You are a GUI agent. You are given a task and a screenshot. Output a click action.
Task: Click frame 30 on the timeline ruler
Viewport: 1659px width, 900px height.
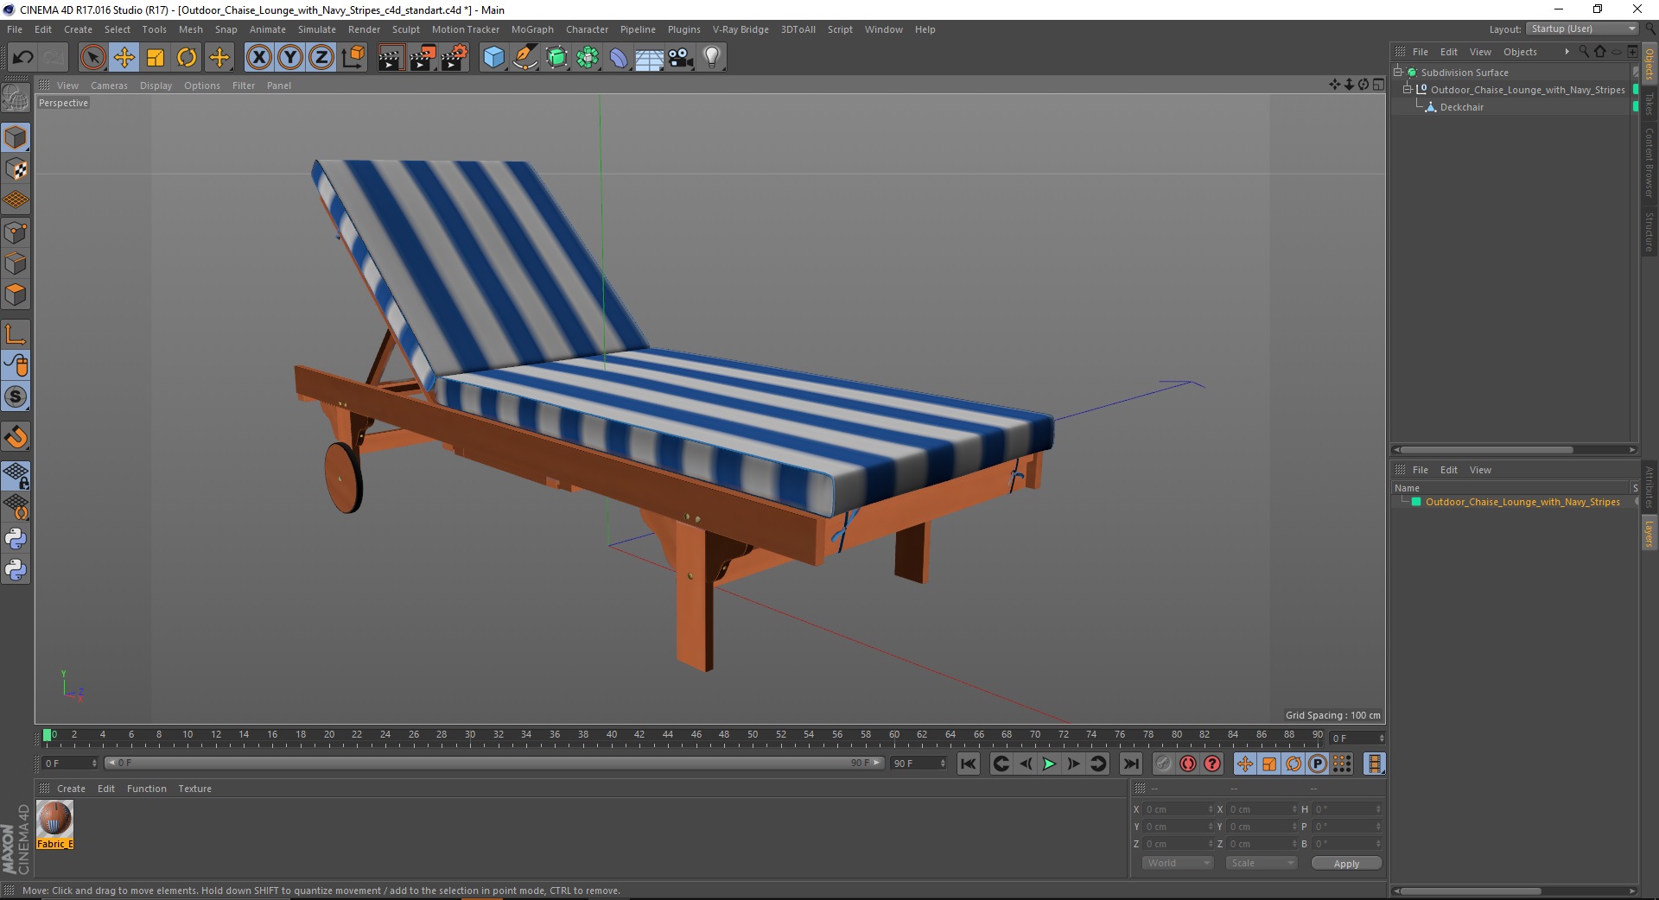tap(470, 736)
